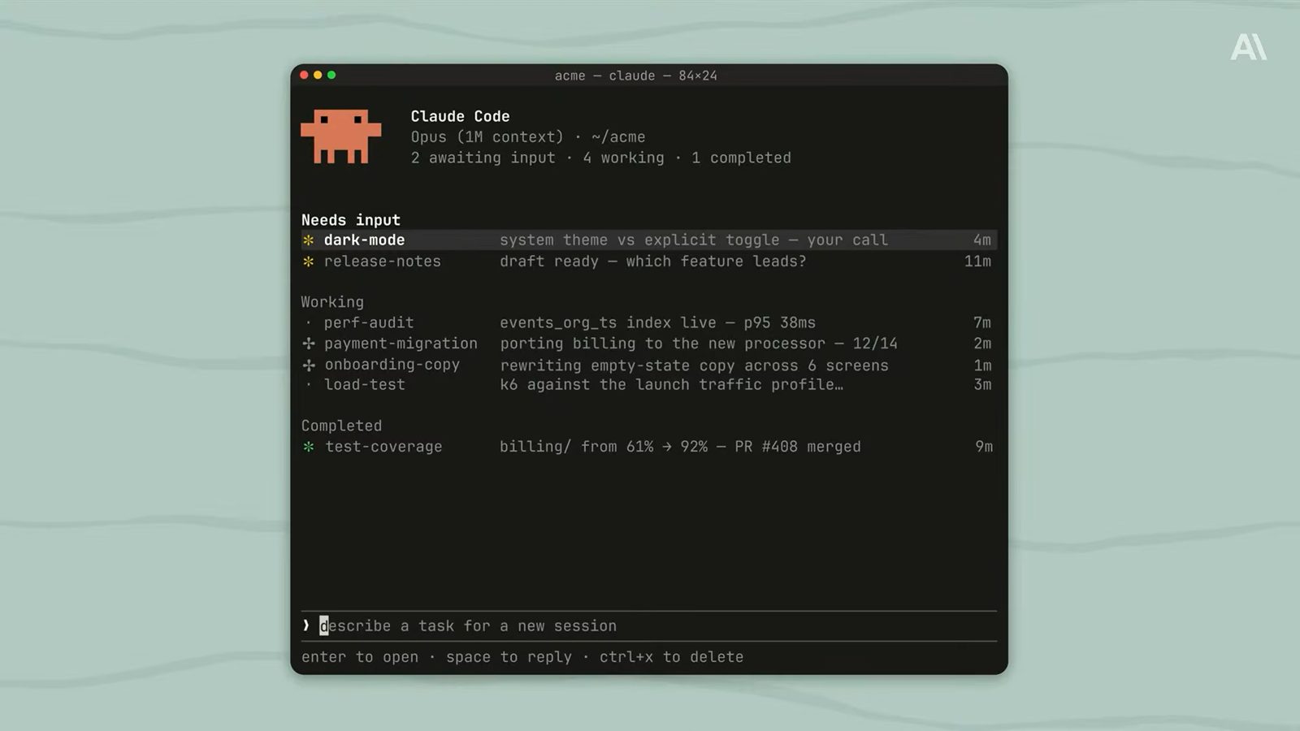The width and height of the screenshot is (1300, 731).
Task: Click the 'ctrl+x to delete' hint
Action: coord(671,657)
